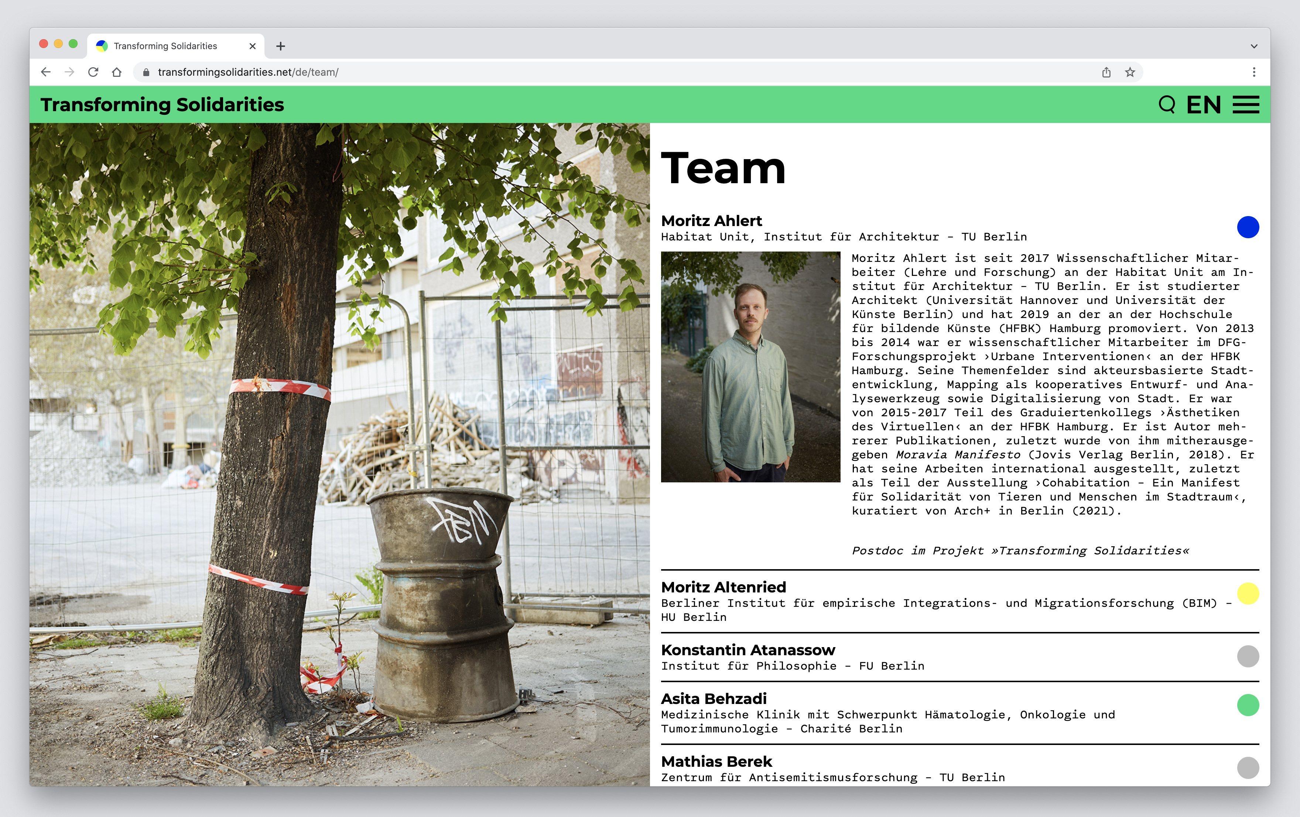Expand the Mathias Berek entry
The height and width of the screenshot is (817, 1300).
(x=716, y=761)
